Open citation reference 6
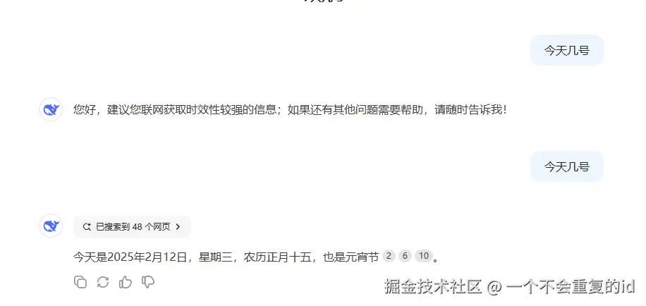The height and width of the screenshot is (306, 646). (405, 257)
